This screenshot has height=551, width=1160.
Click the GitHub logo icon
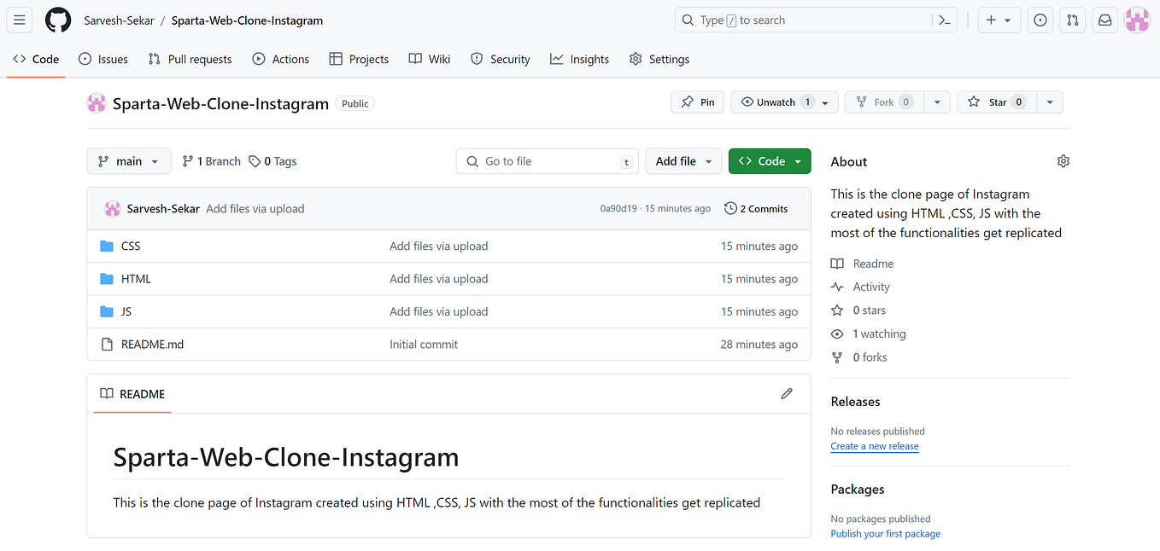[58, 20]
